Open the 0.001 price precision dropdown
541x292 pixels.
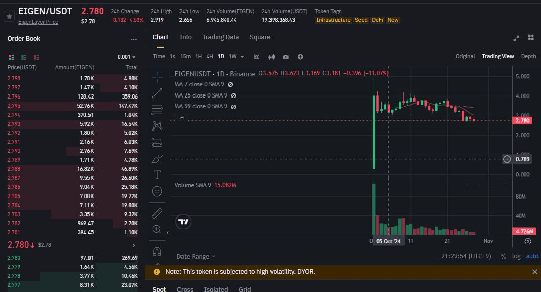126,57
